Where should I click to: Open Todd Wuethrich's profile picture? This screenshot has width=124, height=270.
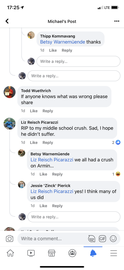[10, 92]
